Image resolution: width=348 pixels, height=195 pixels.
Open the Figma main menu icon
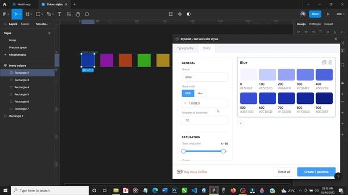[x=4, y=14]
